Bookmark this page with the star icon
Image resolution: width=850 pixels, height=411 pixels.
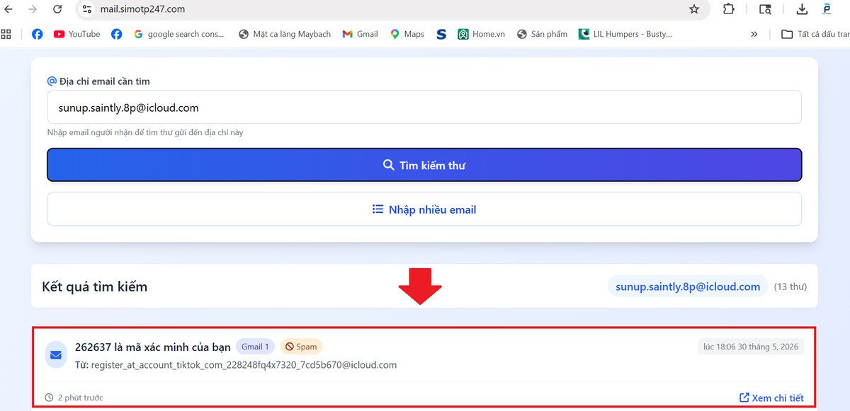[x=694, y=9]
